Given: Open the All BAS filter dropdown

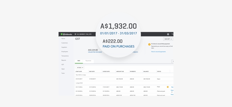Looking at the screenshot, I should click(80, 68).
